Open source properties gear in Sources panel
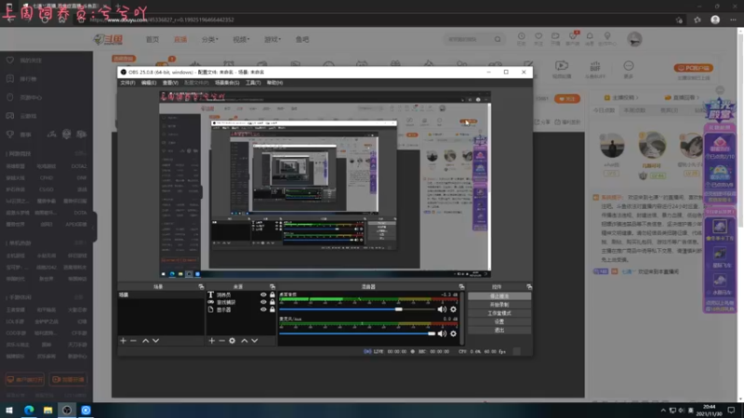The image size is (744, 418). [232, 341]
